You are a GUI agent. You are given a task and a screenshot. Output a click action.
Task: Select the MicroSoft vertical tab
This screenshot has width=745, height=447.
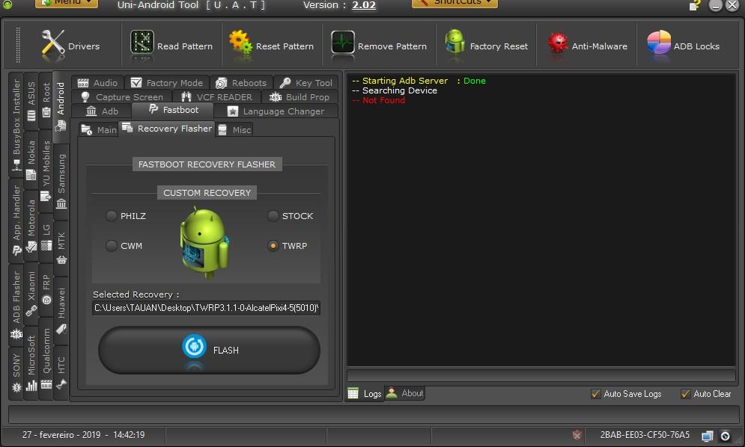[x=31, y=363]
